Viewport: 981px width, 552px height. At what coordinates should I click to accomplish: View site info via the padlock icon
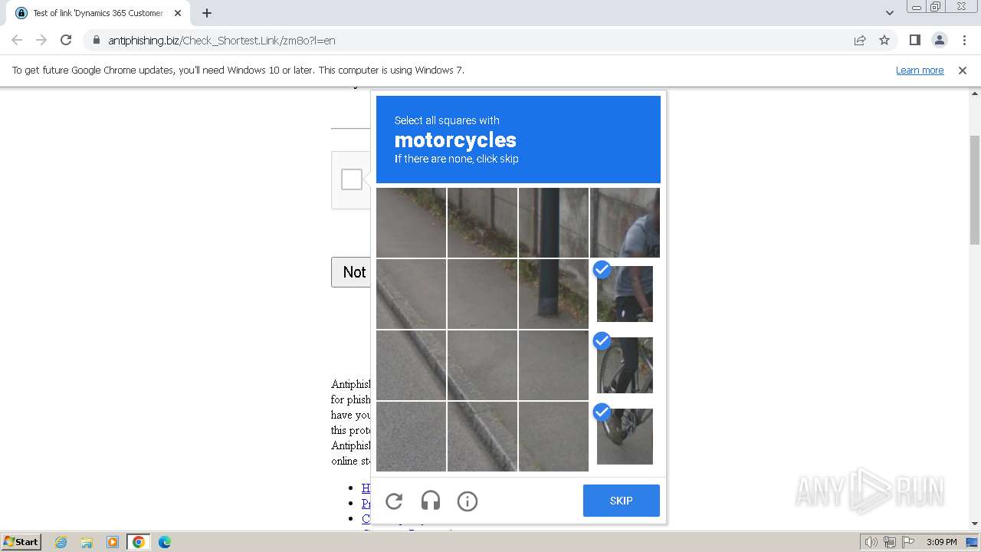click(x=97, y=40)
